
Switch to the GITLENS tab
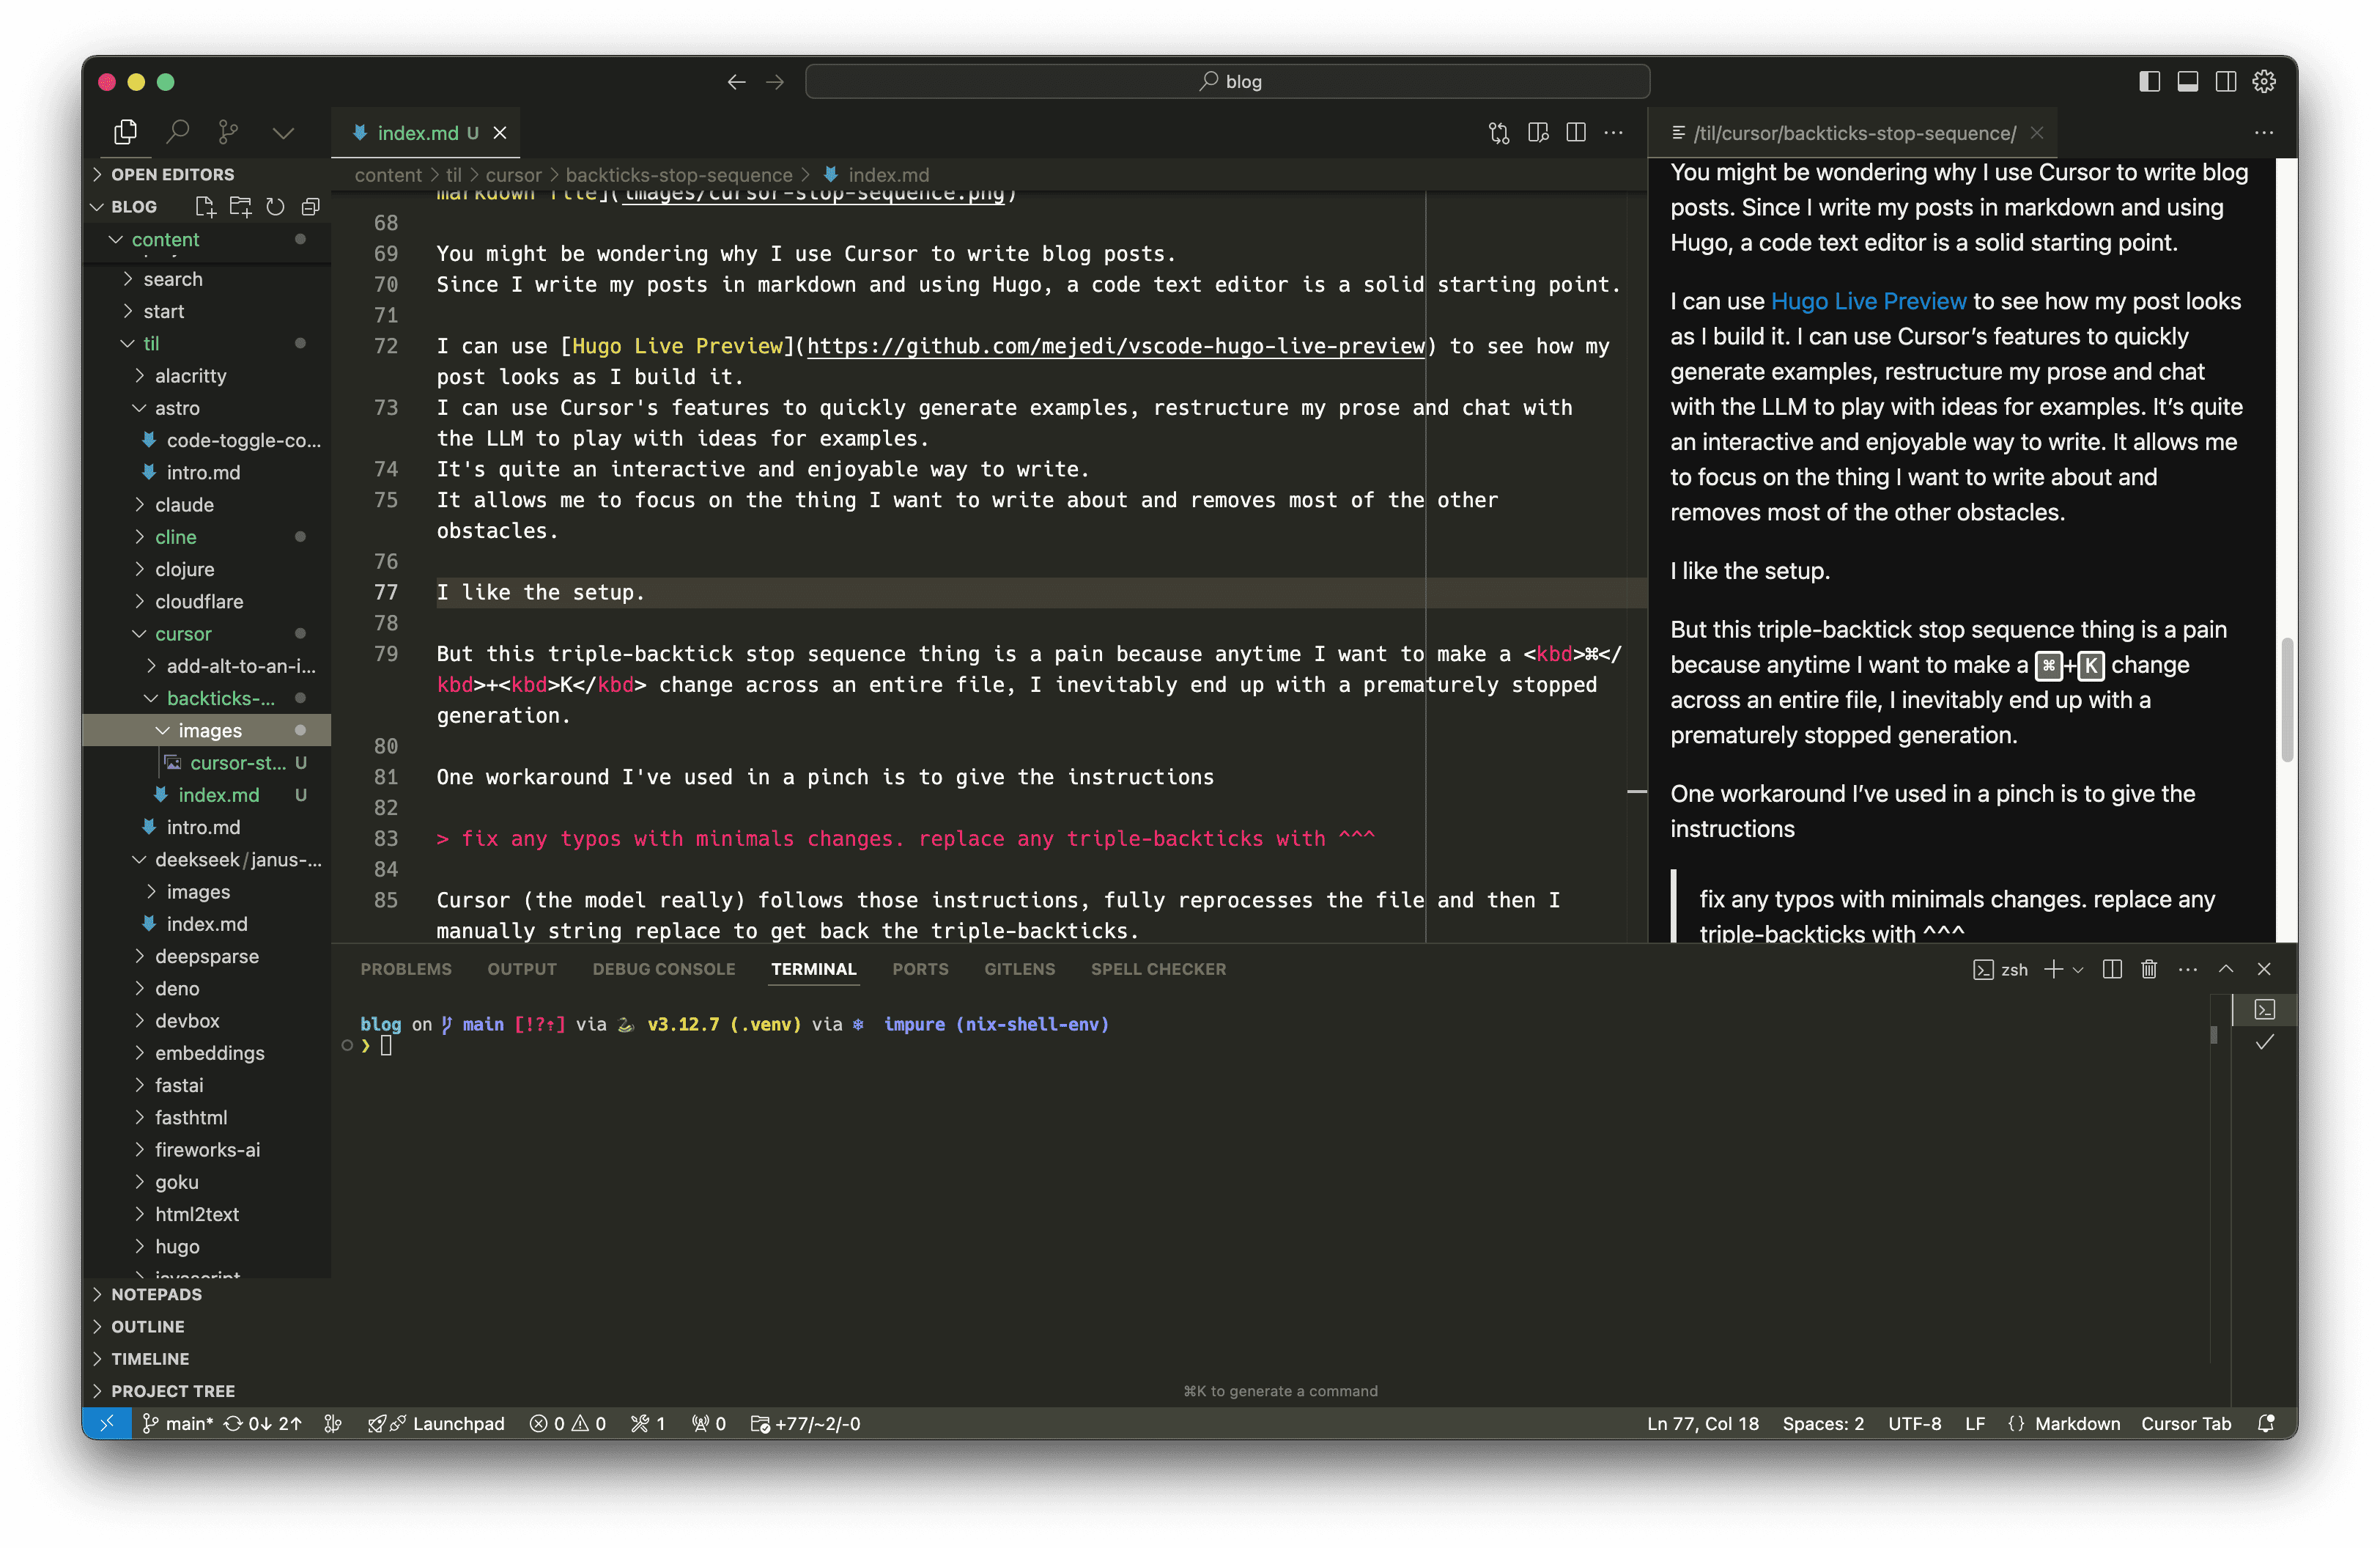(x=1019, y=969)
